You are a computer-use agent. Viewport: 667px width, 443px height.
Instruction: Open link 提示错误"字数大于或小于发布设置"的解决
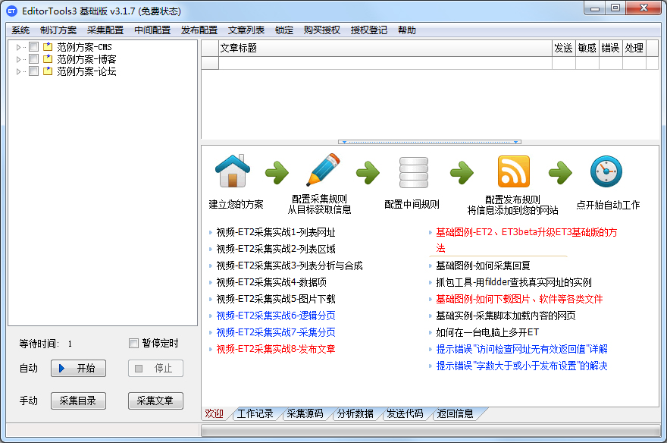pyautogui.click(x=521, y=366)
